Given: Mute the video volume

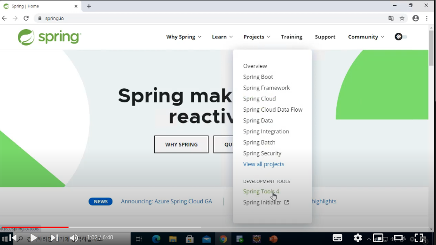Looking at the screenshot, I should pyautogui.click(x=74, y=238).
